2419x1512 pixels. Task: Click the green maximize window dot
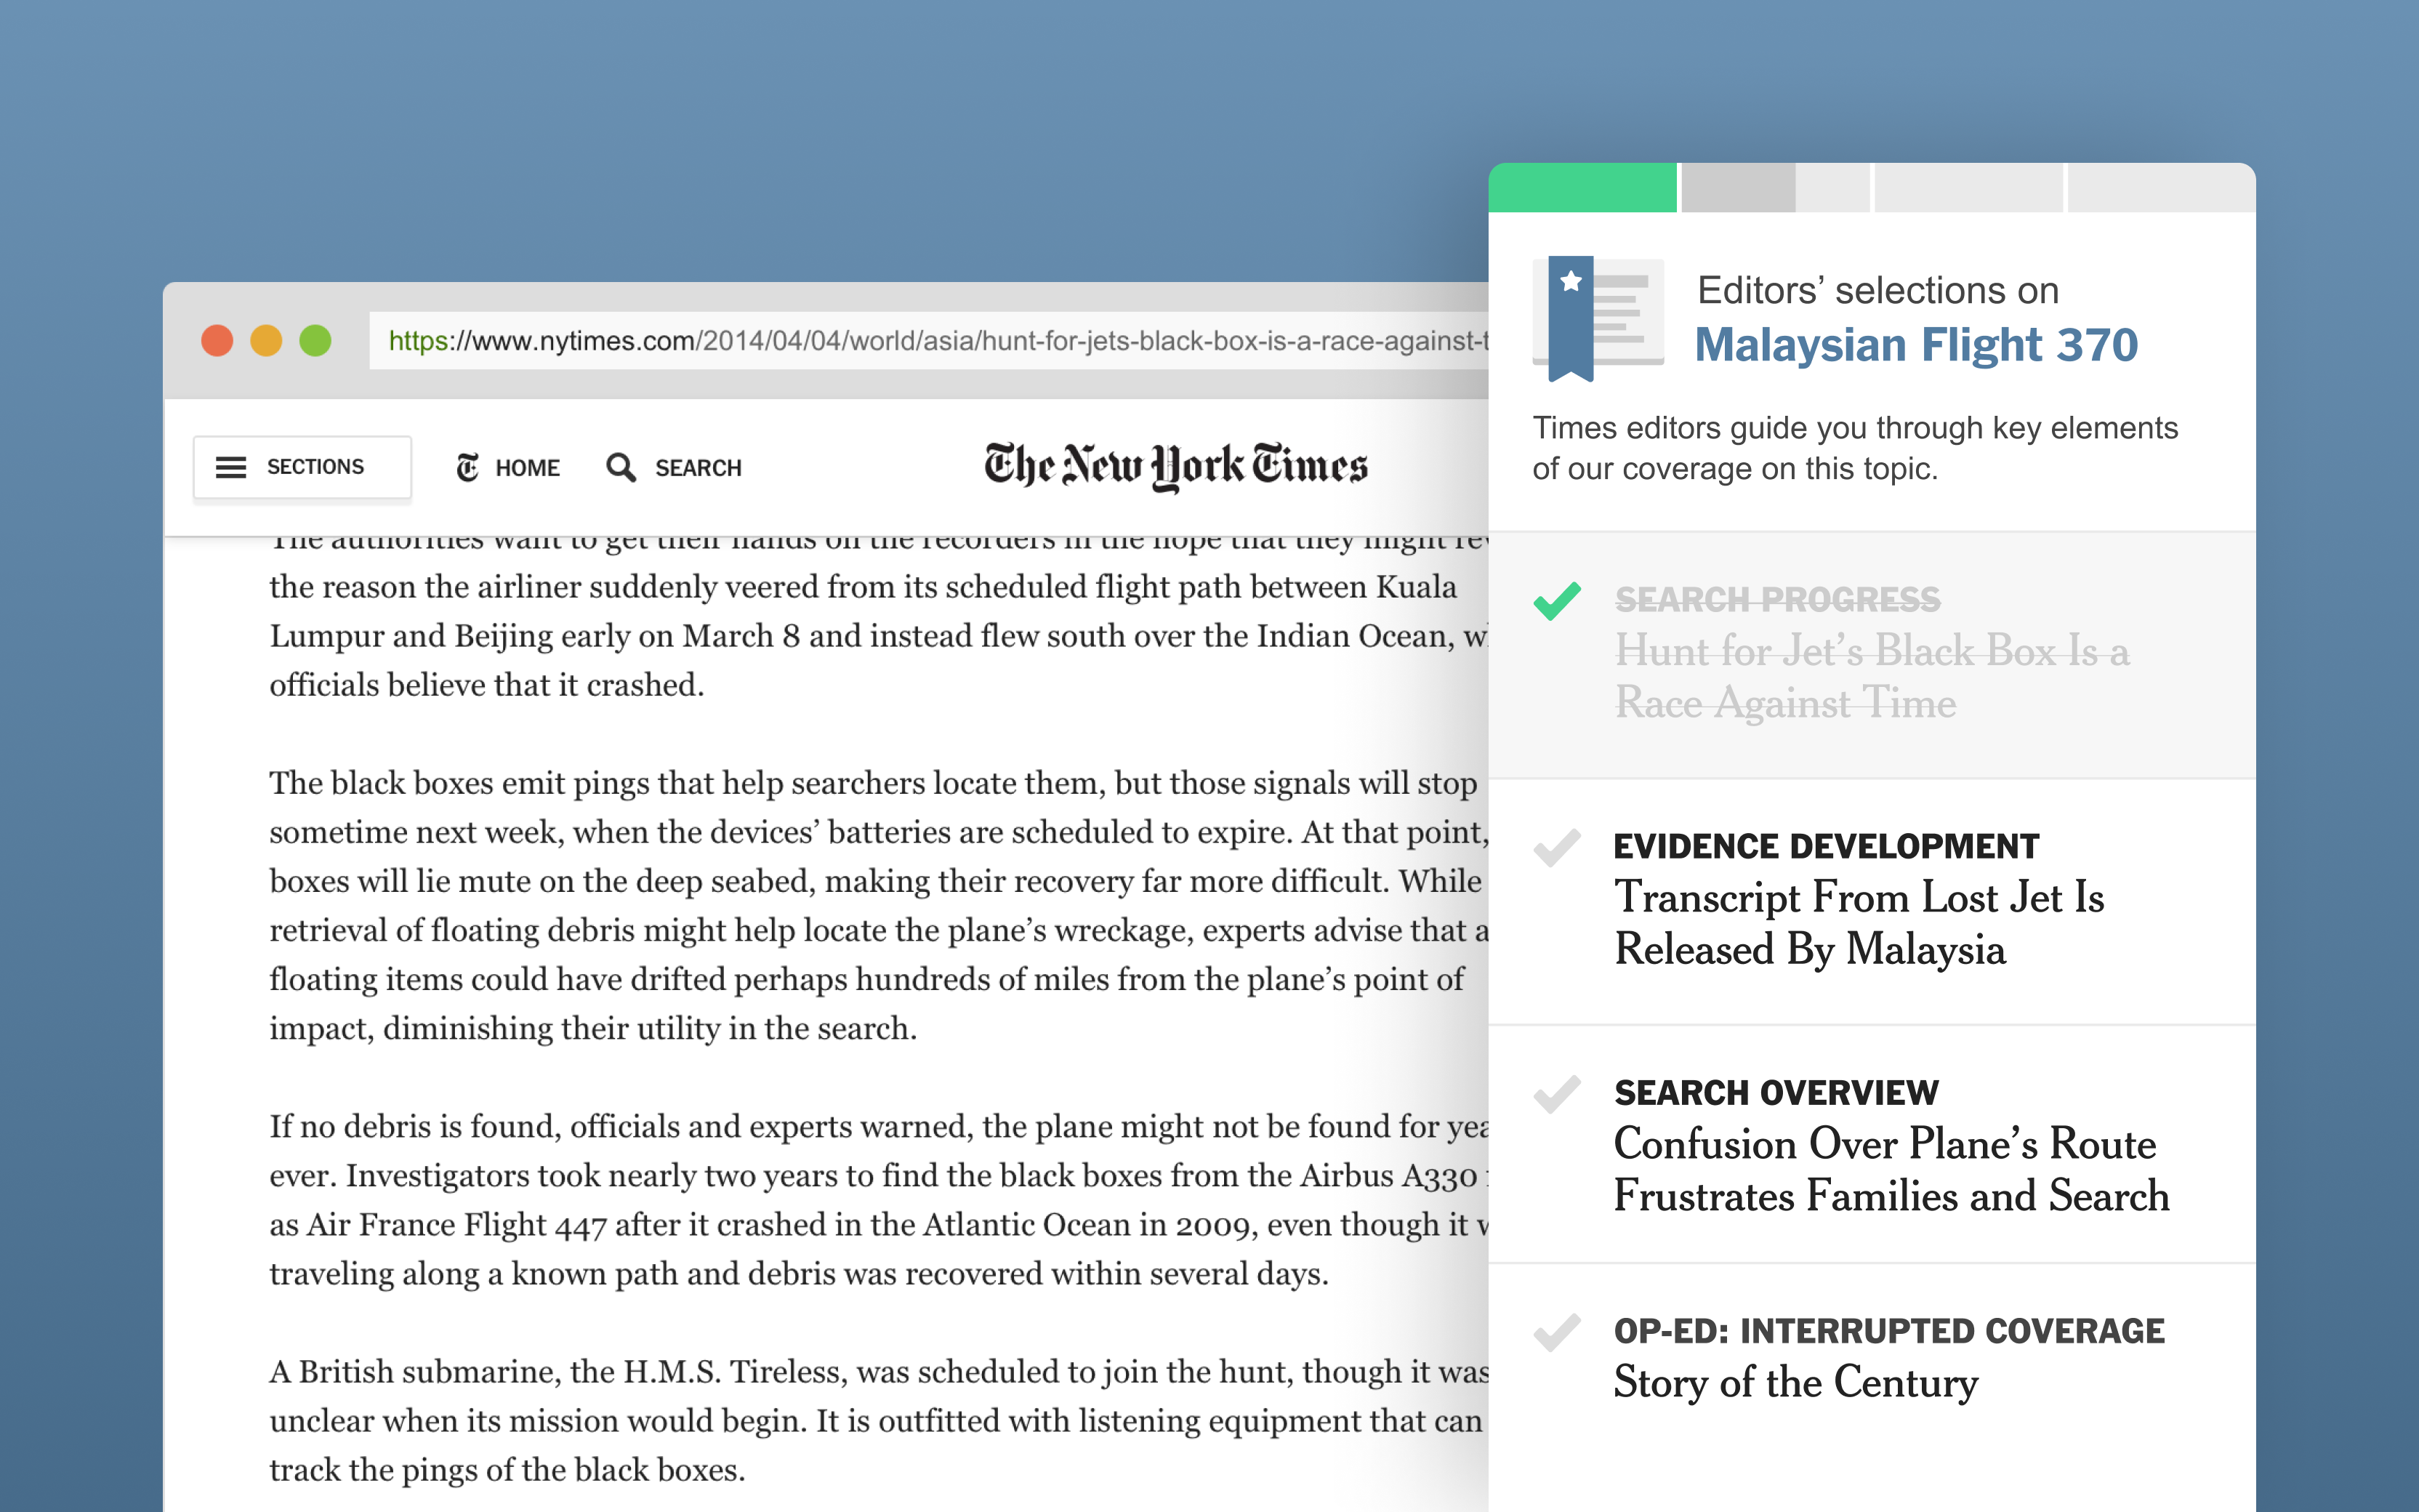click(x=315, y=341)
